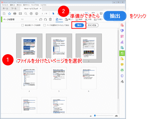Open the 挿入 (insert) toolbar menu
Screen dimensions: 147x119
[x=69, y=19]
